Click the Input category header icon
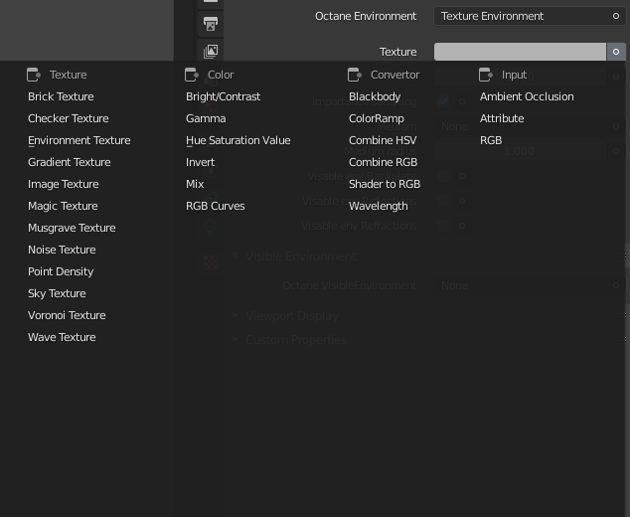This screenshot has width=630, height=517. (486, 75)
